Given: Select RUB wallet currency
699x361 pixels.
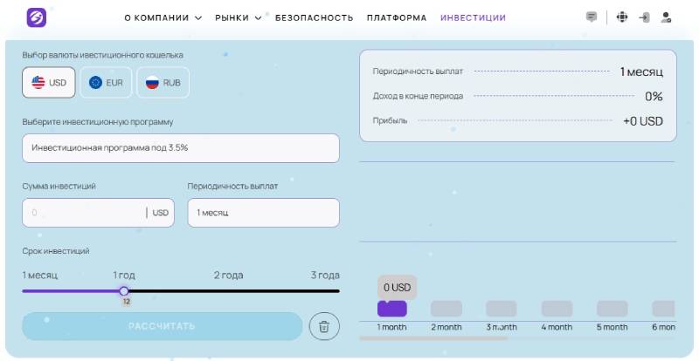Looking at the screenshot, I should 163,83.
